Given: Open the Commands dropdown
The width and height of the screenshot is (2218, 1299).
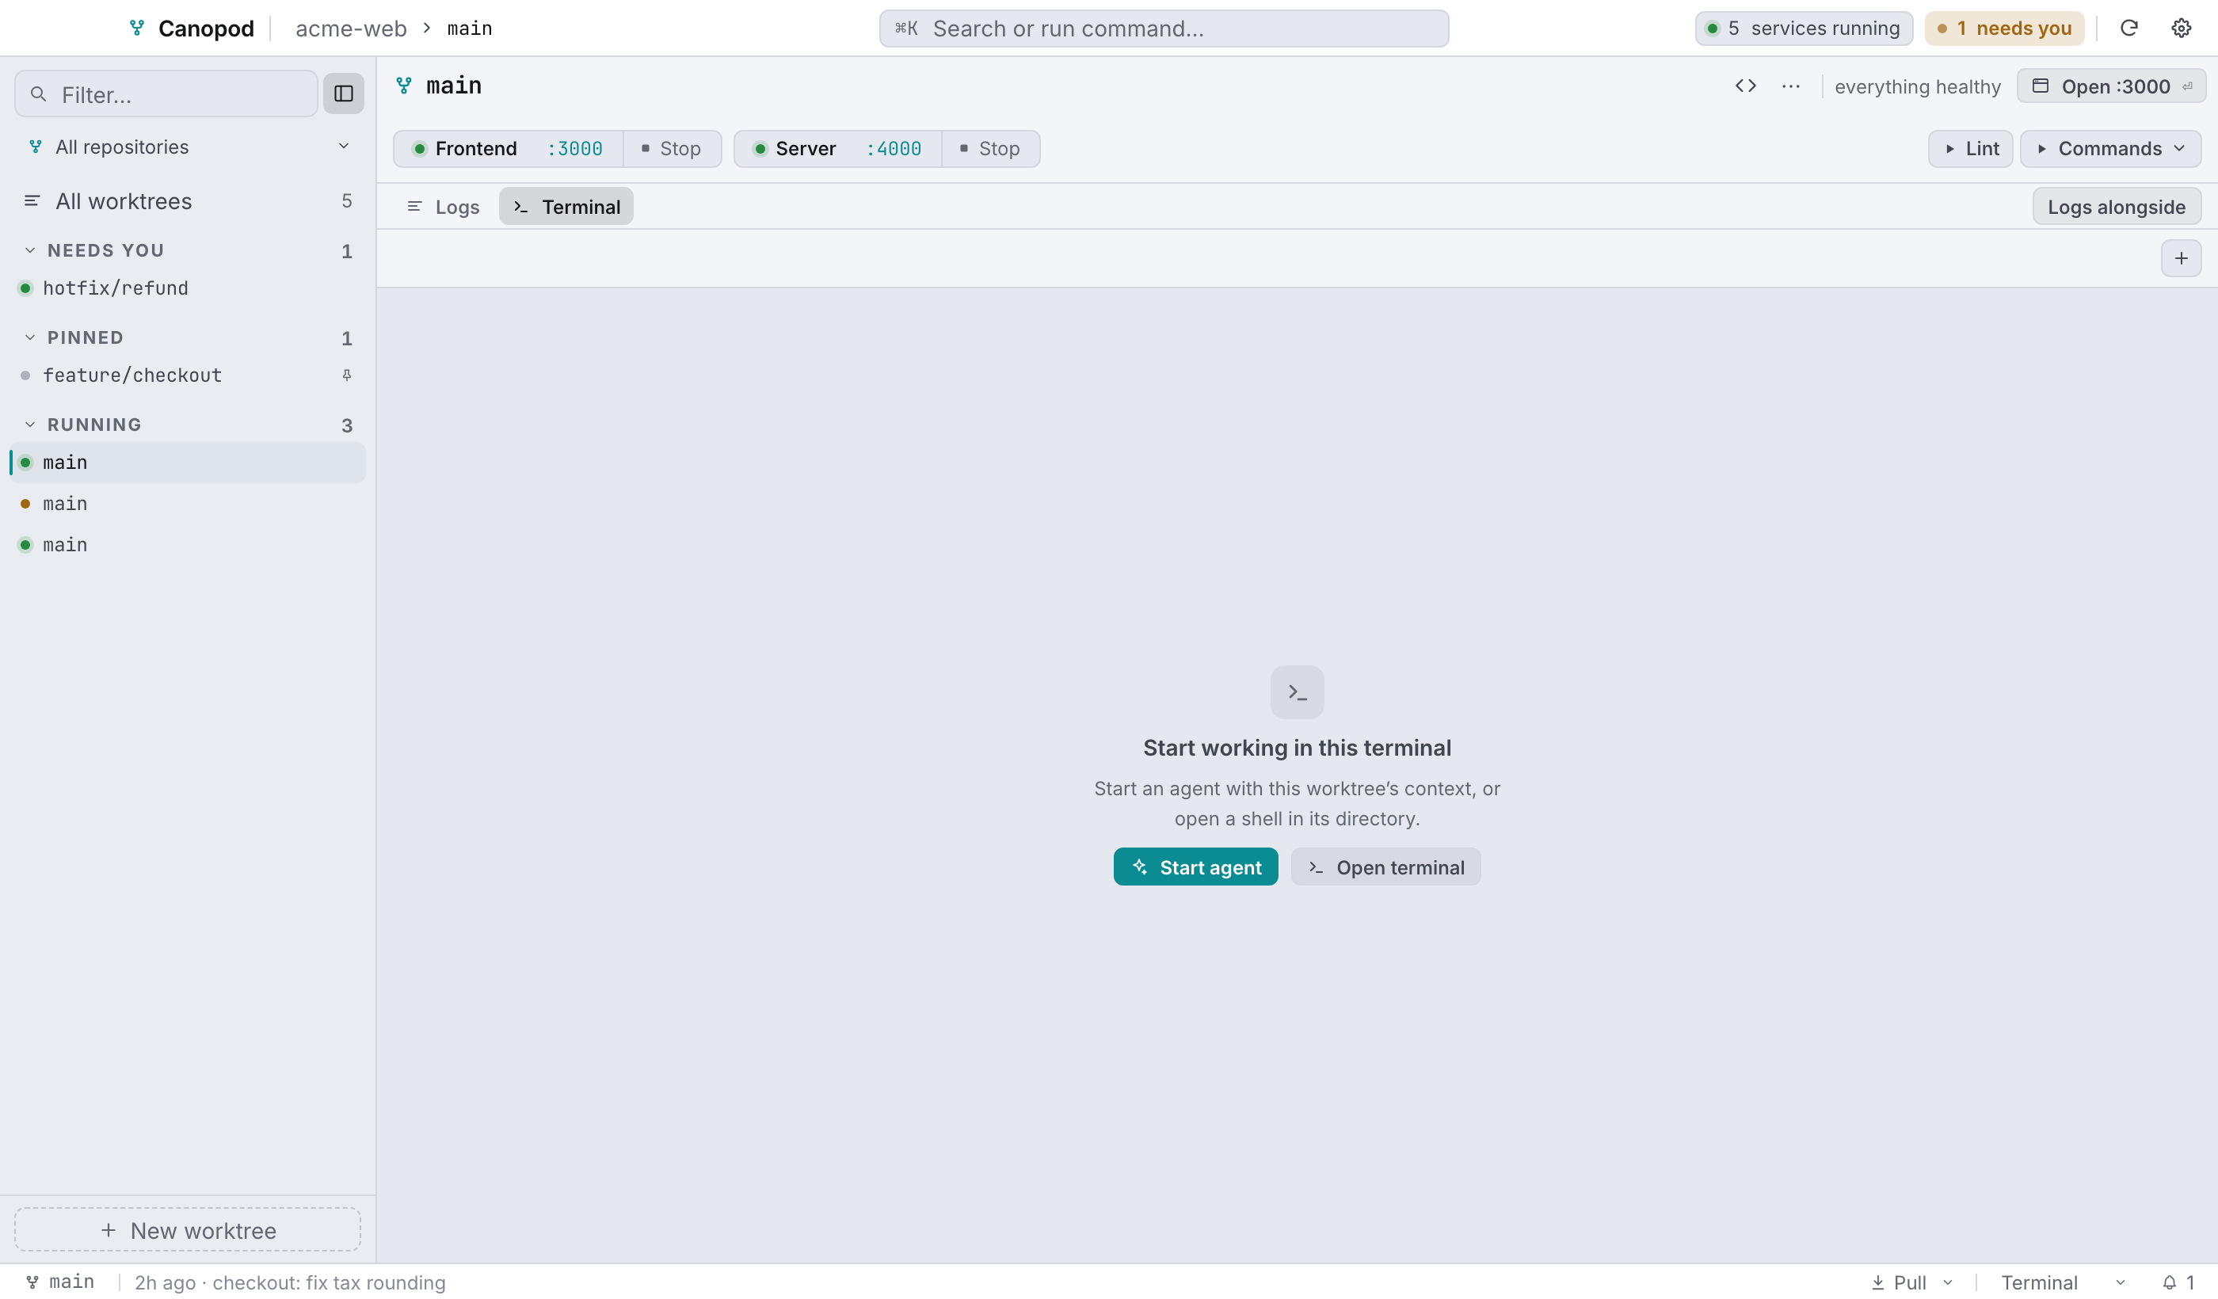Looking at the screenshot, I should (x=2109, y=149).
